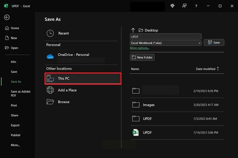Click the diamond premium icon in title bar
This screenshot has width=238, height=158.
point(172,6)
